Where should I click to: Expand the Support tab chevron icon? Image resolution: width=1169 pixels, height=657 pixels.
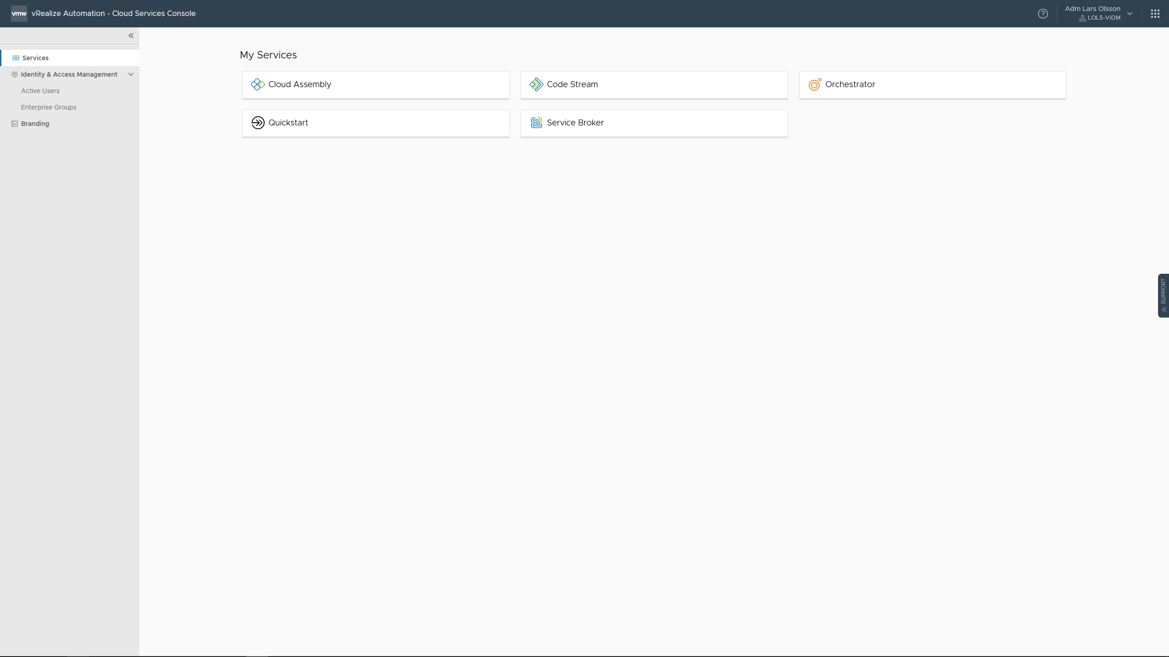click(x=1164, y=310)
